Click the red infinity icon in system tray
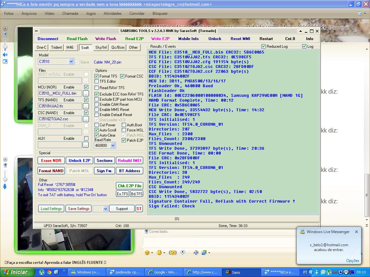This screenshot has height=277, width=370. (334, 272)
